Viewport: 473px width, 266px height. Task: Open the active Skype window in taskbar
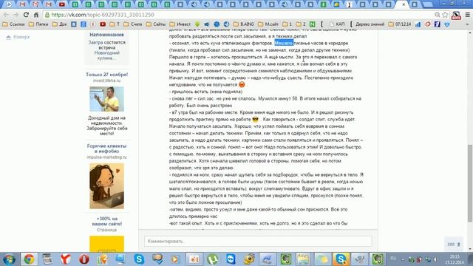341,259
